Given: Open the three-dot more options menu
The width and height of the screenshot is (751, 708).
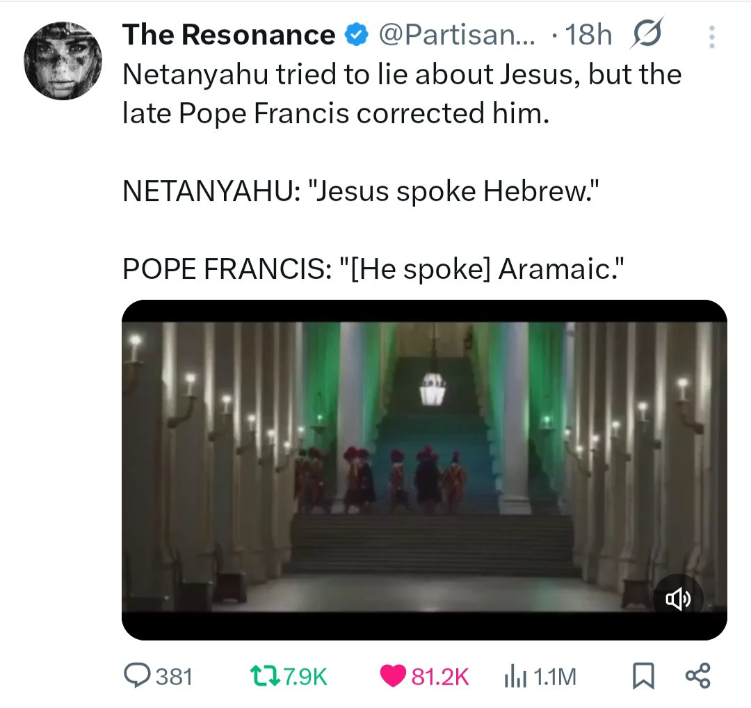Looking at the screenshot, I should pos(711,36).
